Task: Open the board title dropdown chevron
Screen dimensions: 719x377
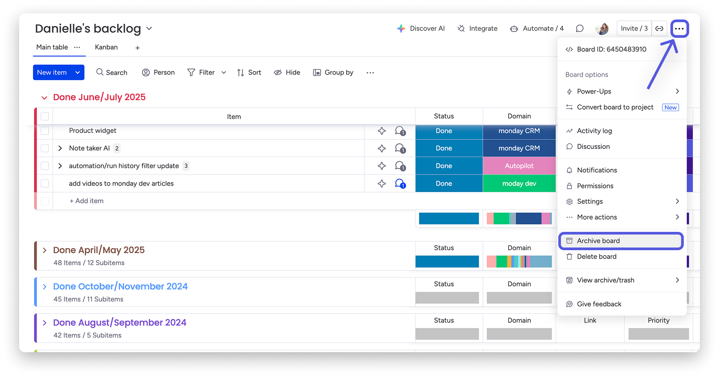Action: pos(149,29)
